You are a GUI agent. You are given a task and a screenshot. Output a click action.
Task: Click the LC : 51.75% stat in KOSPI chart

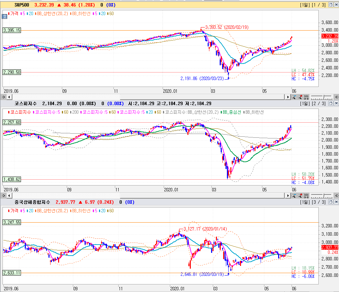click(x=303, y=178)
